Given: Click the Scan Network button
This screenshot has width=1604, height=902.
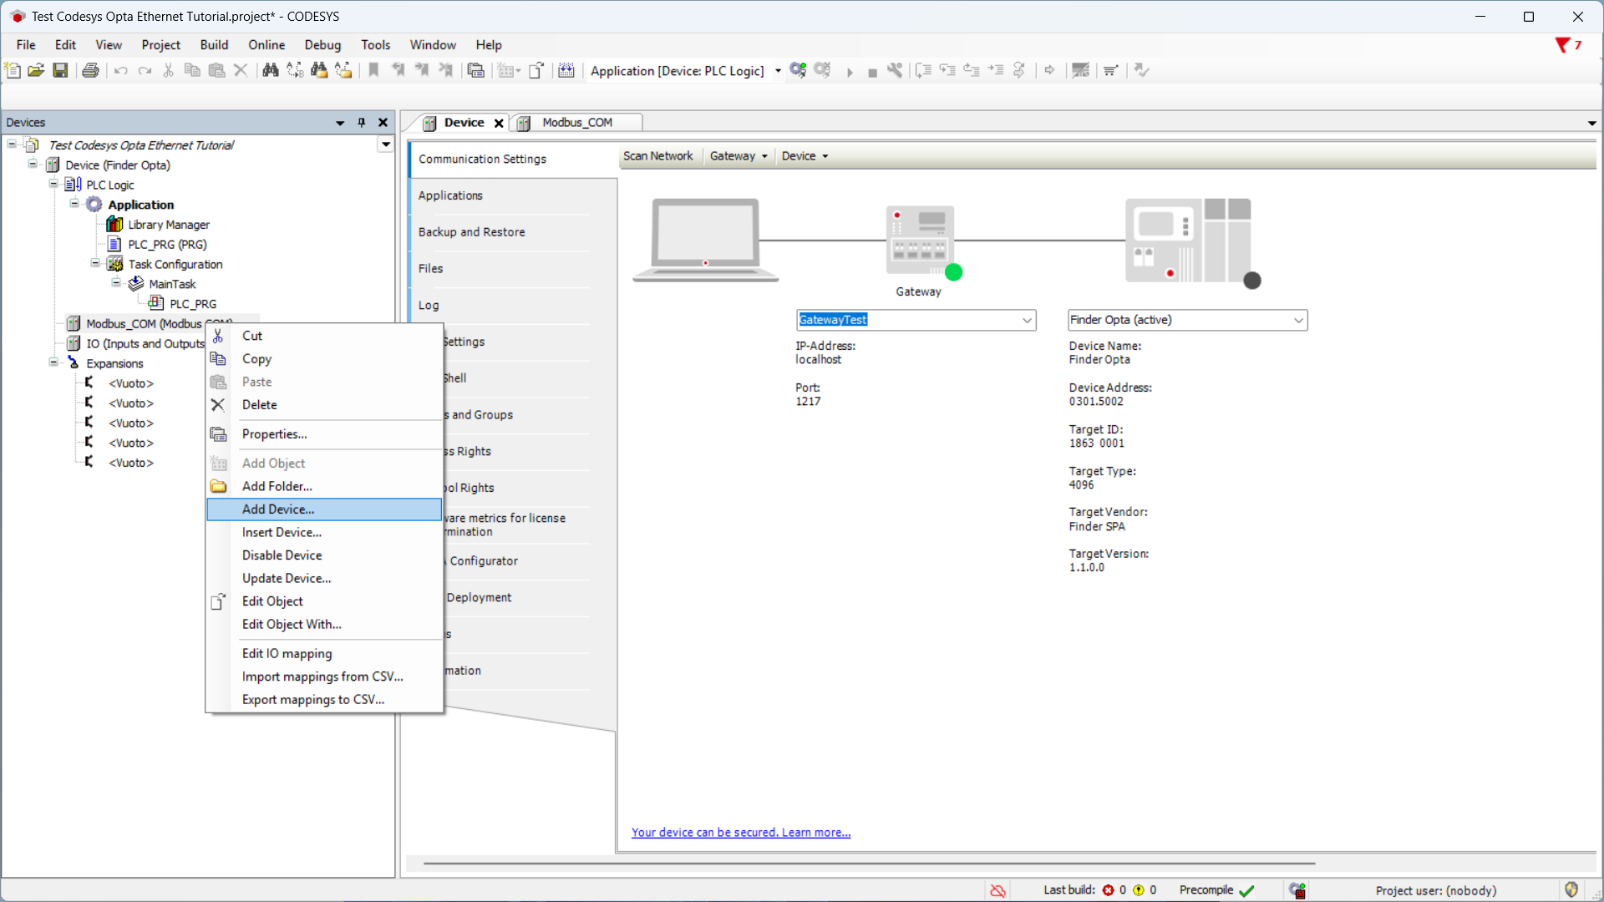Looking at the screenshot, I should (x=657, y=156).
